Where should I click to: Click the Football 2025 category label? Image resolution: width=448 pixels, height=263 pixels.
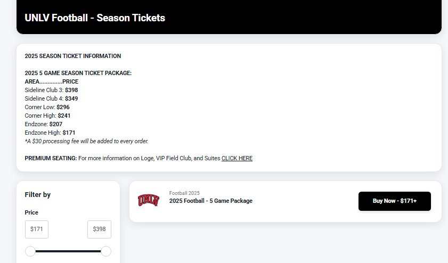(184, 193)
